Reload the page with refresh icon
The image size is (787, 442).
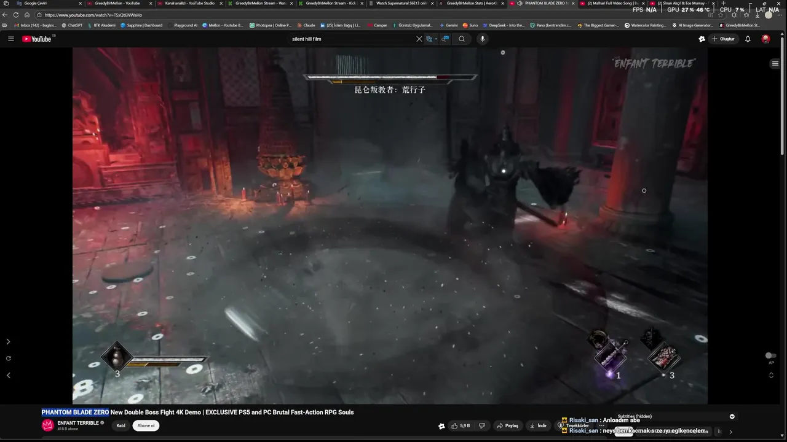click(x=16, y=15)
